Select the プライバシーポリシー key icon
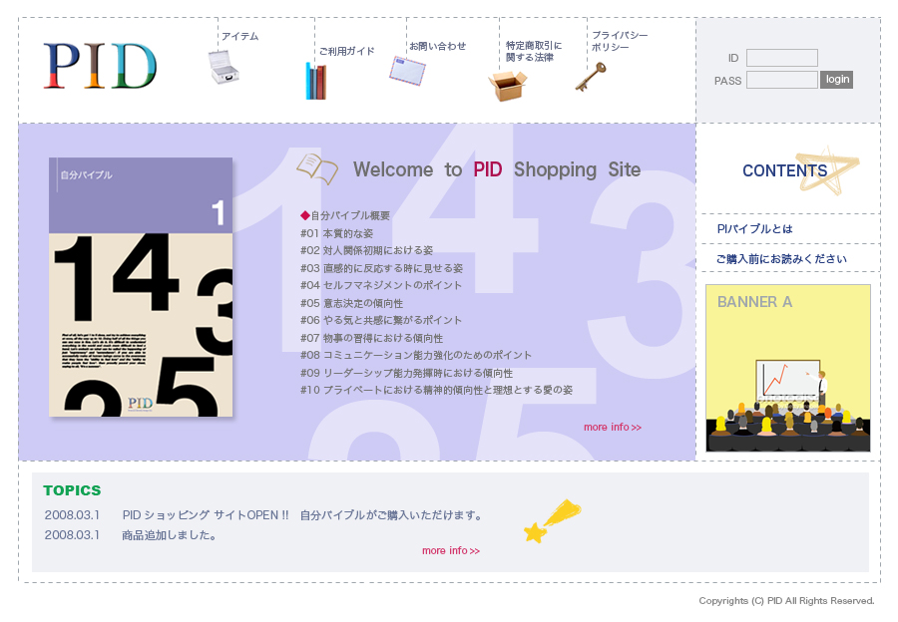 590,77
